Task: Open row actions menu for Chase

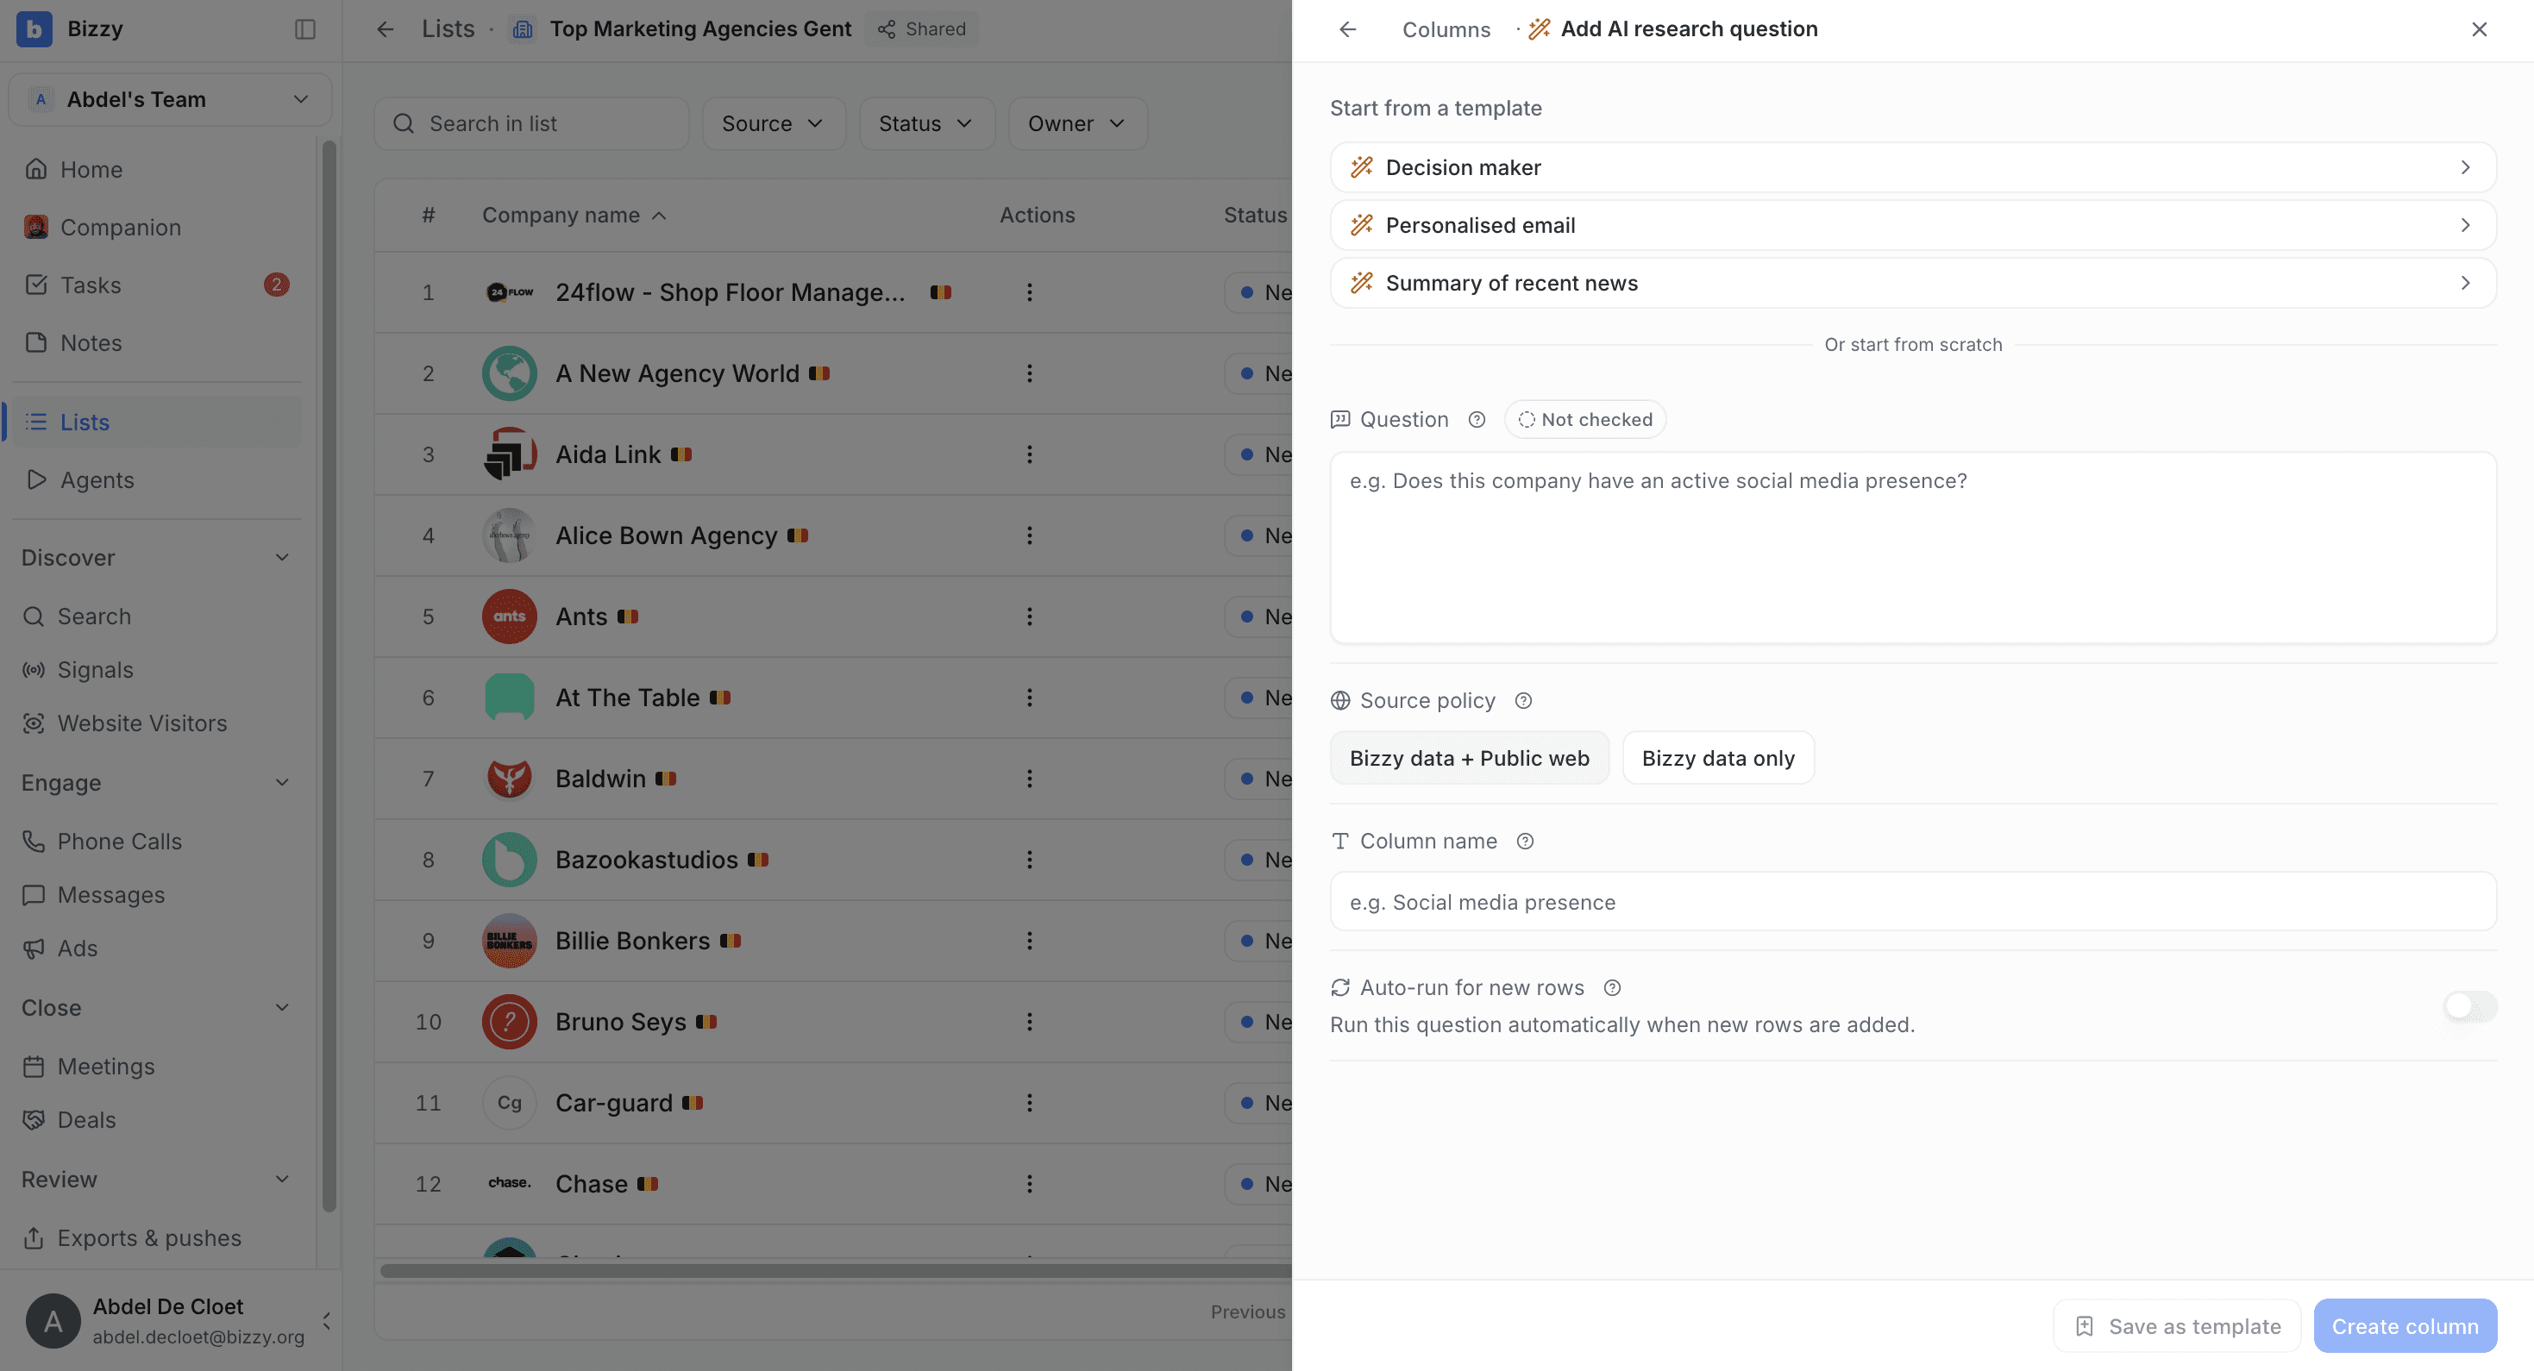Action: (1030, 1184)
